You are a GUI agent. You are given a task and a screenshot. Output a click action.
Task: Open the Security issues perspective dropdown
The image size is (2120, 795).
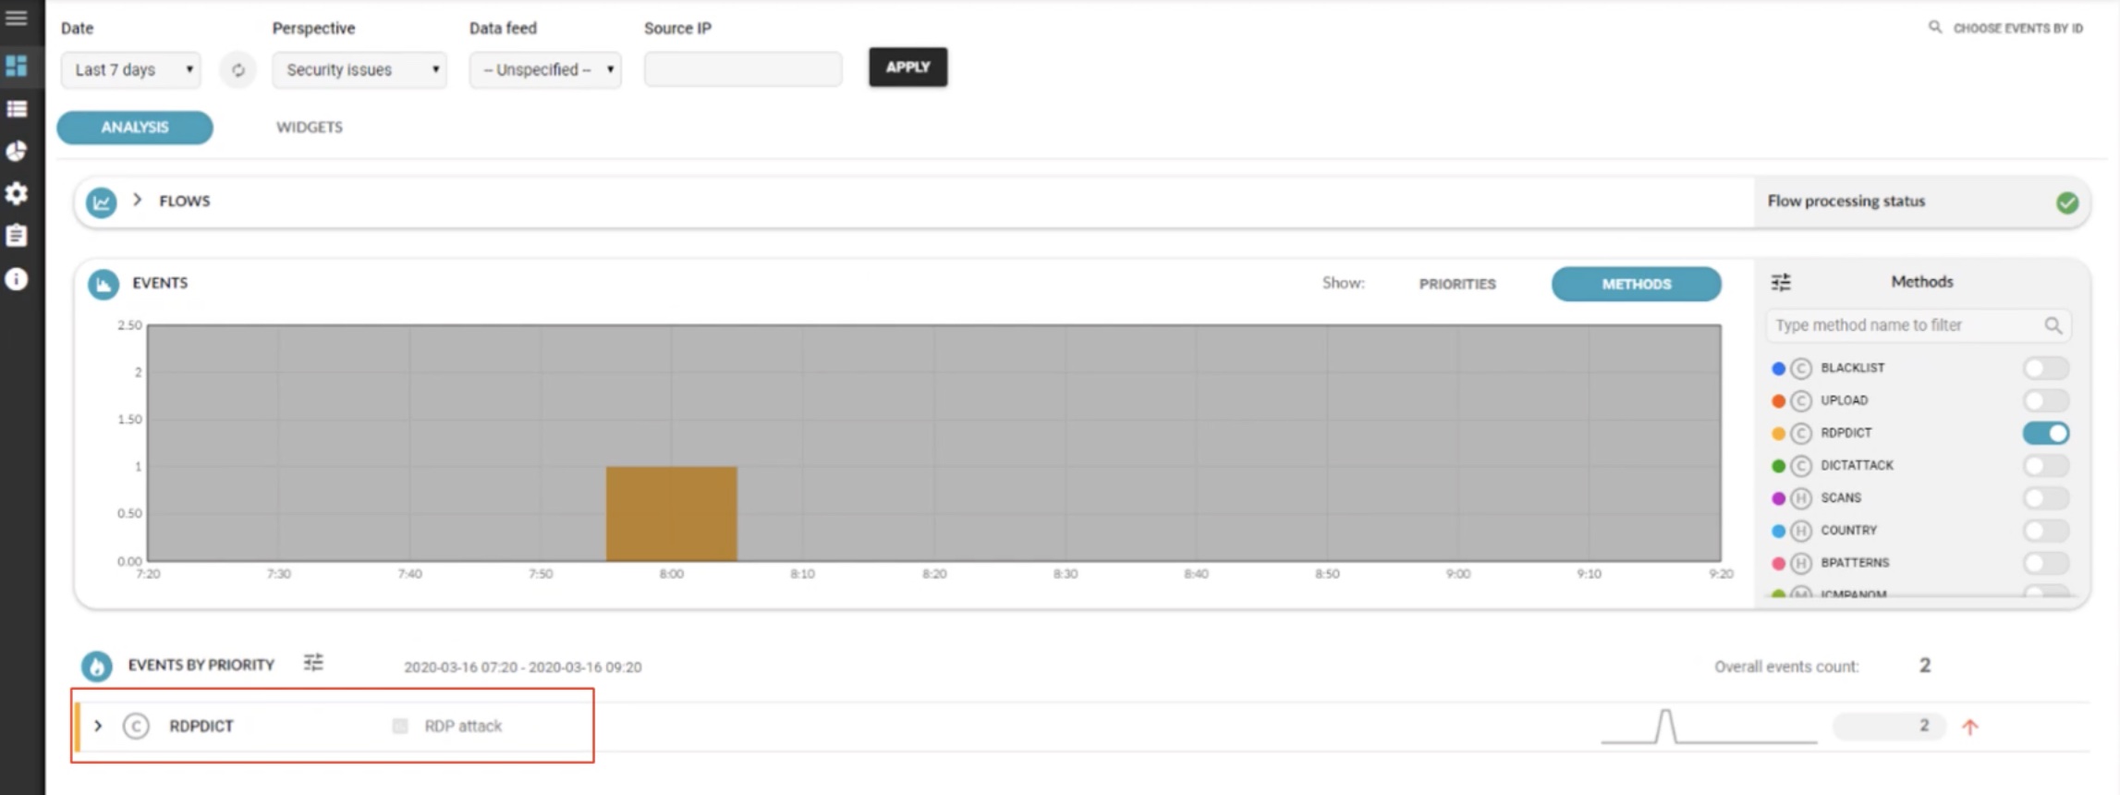[359, 70]
